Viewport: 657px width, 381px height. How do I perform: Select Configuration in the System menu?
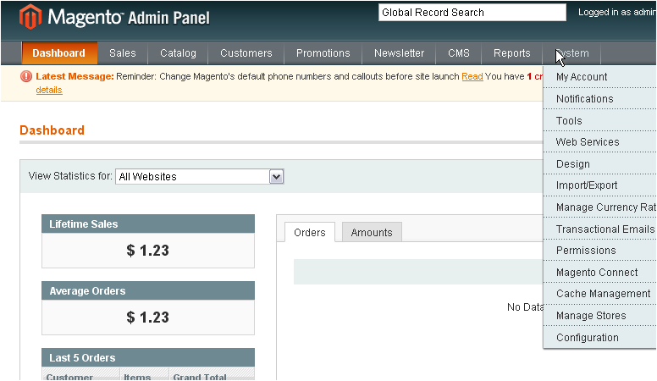588,338
